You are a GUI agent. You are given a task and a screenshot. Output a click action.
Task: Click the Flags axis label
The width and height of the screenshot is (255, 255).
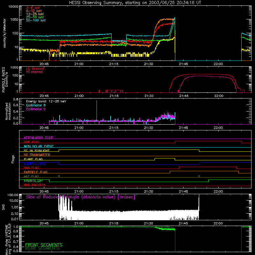(x=13, y=159)
